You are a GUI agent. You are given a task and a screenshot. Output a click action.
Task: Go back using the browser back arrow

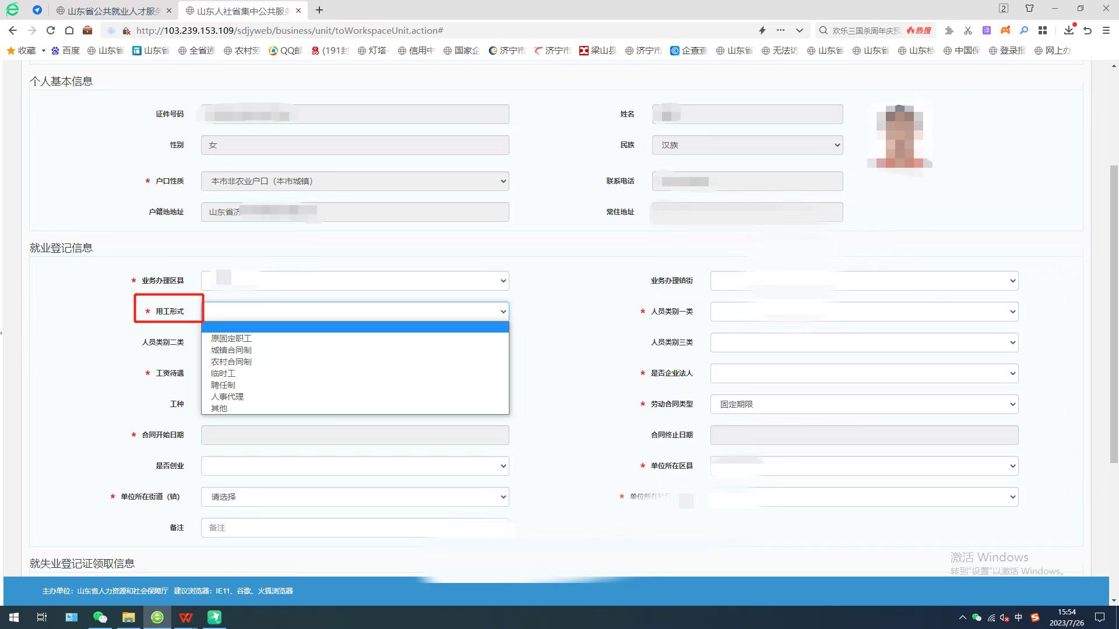[13, 30]
